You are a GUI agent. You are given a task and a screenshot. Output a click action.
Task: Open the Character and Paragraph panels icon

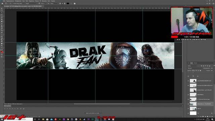tap(75, 3)
